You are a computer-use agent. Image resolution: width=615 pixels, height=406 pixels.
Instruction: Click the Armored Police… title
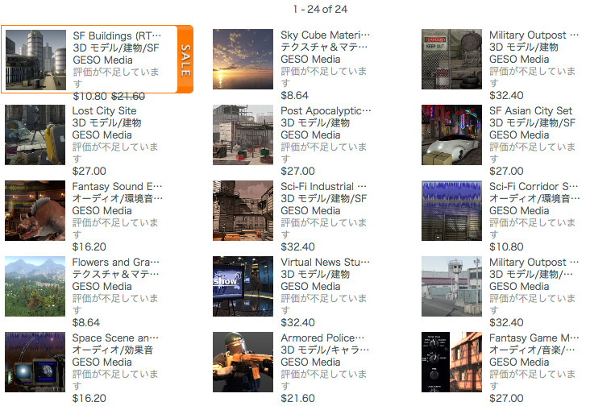322,338
